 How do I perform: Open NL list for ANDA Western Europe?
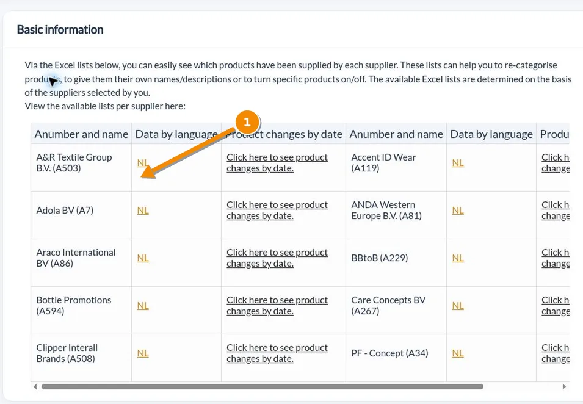458,211
